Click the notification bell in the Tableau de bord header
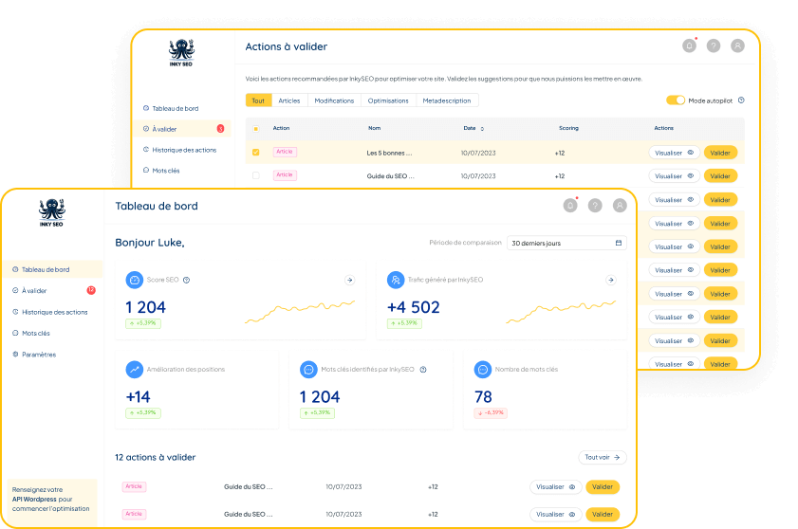 point(570,205)
